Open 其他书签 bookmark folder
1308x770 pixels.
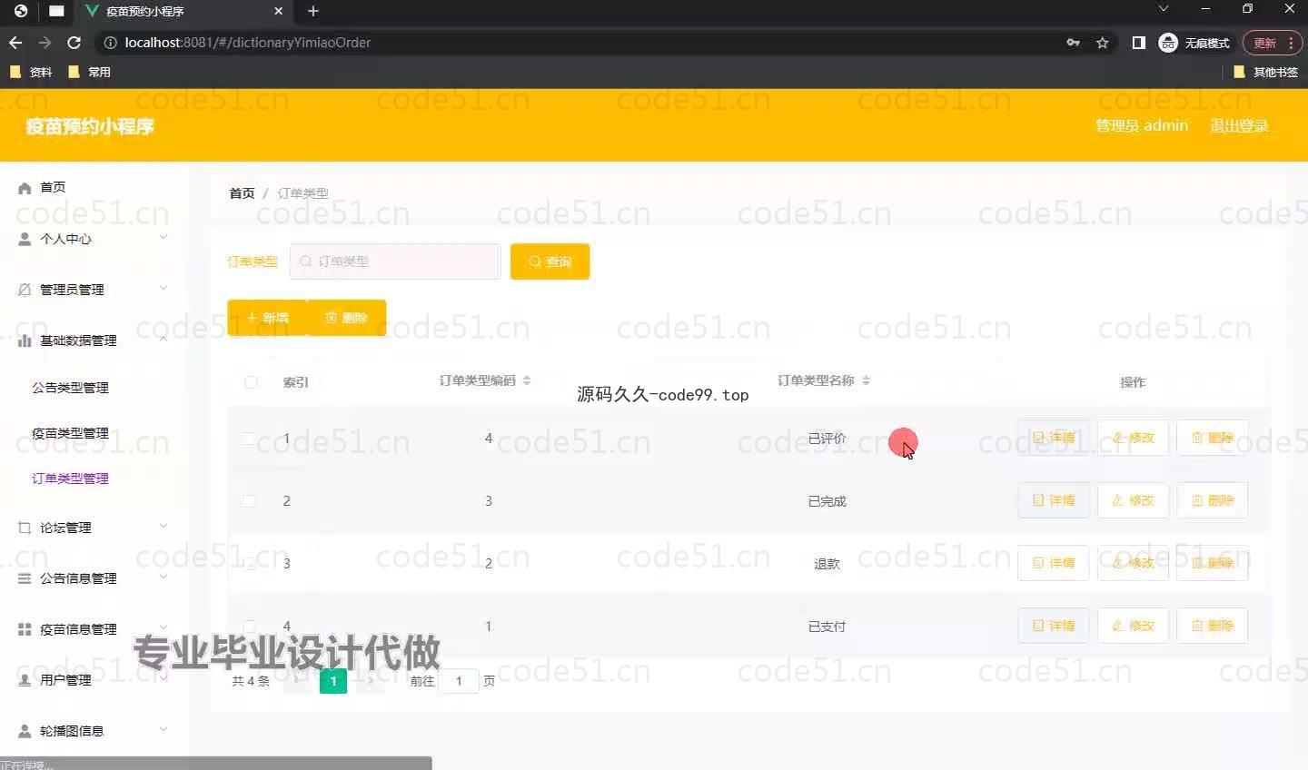[1265, 72]
